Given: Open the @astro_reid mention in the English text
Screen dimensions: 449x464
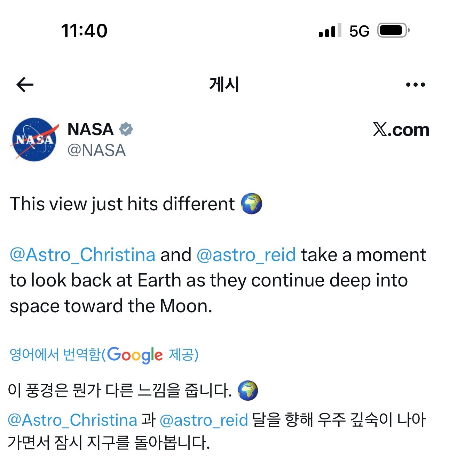Looking at the screenshot, I should tap(246, 255).
